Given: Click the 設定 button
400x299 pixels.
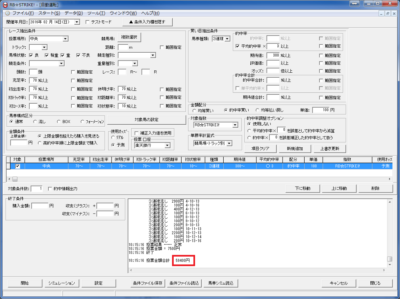Looking at the screenshot, I should (98, 283).
